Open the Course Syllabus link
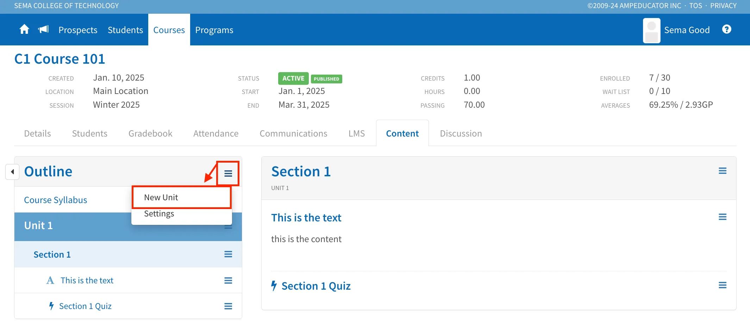Screen dimensions: 750x328 click(x=56, y=200)
